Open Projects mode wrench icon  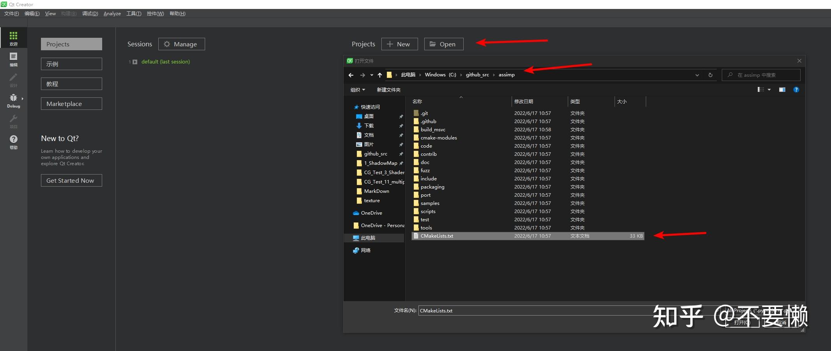(x=13, y=121)
